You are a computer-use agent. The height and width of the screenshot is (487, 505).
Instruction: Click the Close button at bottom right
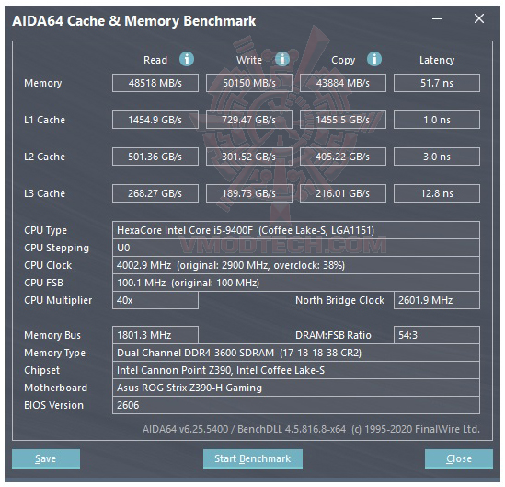(x=459, y=458)
